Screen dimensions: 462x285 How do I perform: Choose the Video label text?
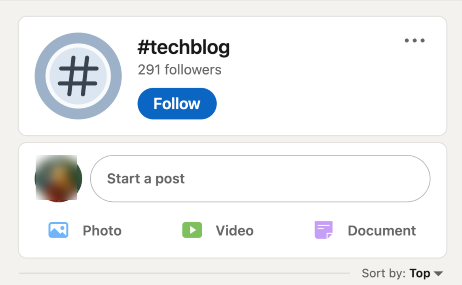click(234, 231)
